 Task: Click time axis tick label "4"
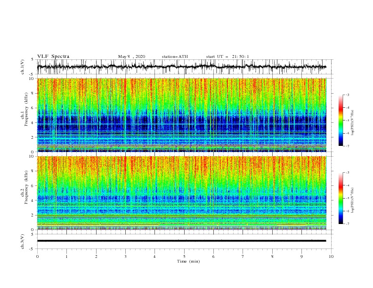click(154, 256)
